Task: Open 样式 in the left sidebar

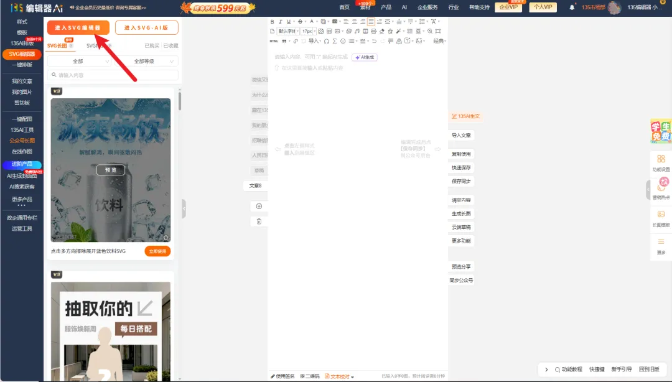Action: point(22,22)
